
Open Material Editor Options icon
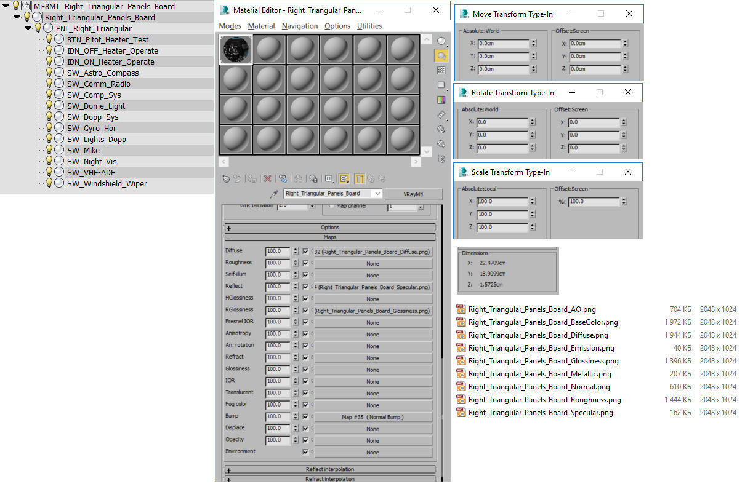click(441, 129)
